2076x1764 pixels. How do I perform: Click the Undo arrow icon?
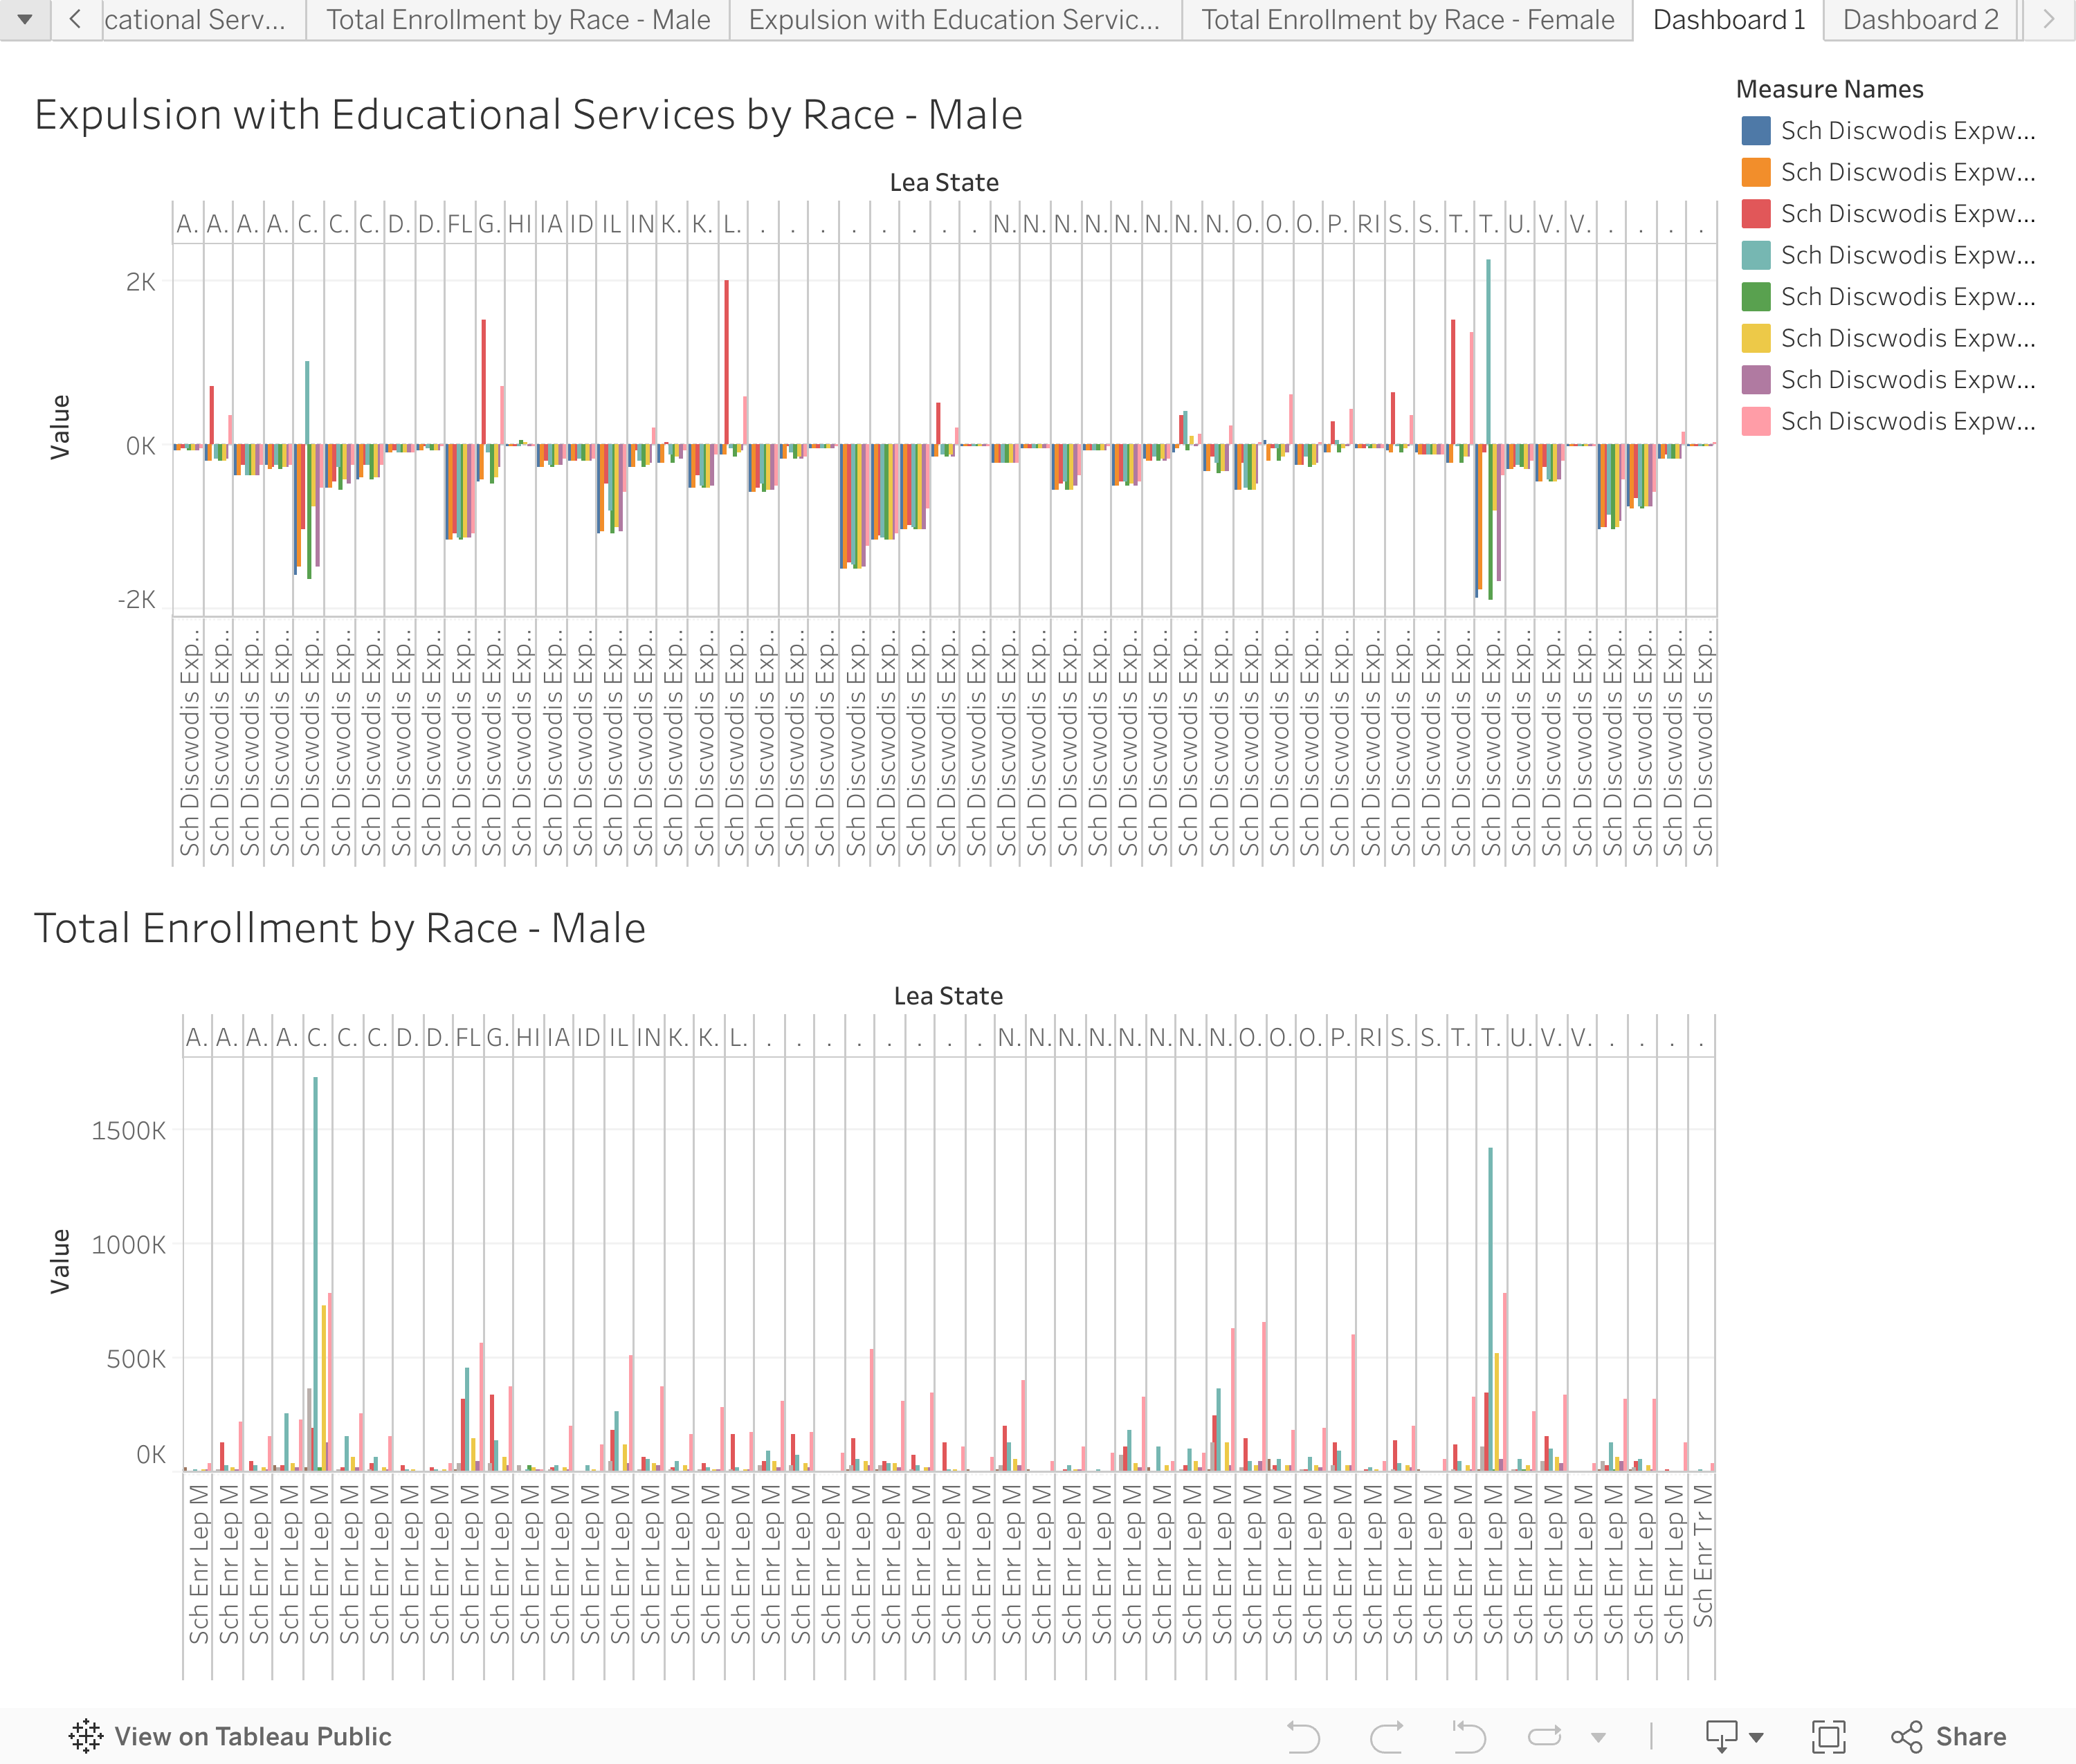pos(1302,1736)
